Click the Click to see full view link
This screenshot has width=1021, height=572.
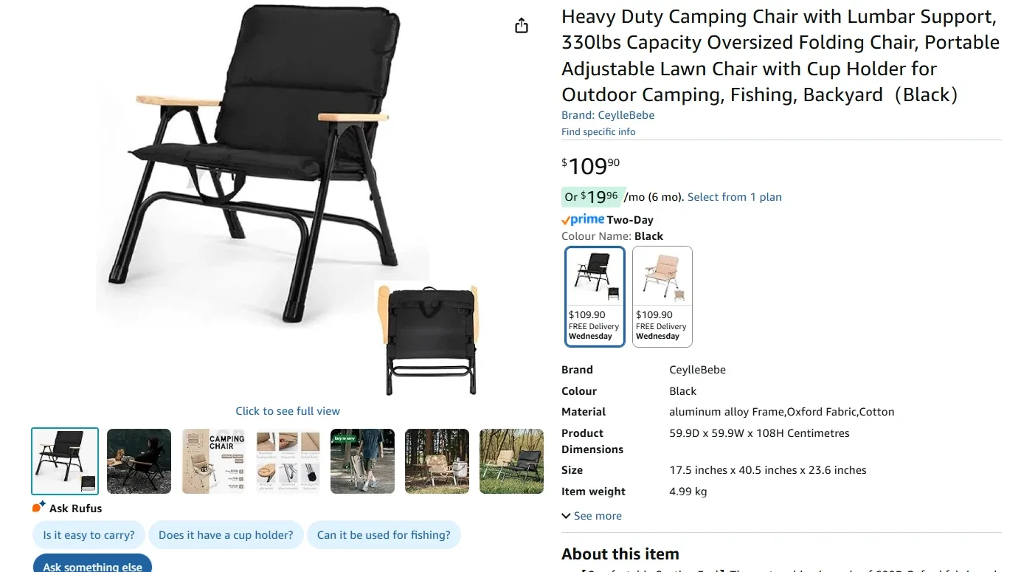287,410
